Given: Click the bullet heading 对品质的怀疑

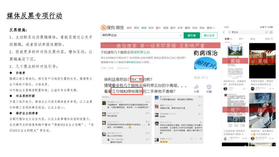Looking at the screenshot, I should click(x=25, y=96).
